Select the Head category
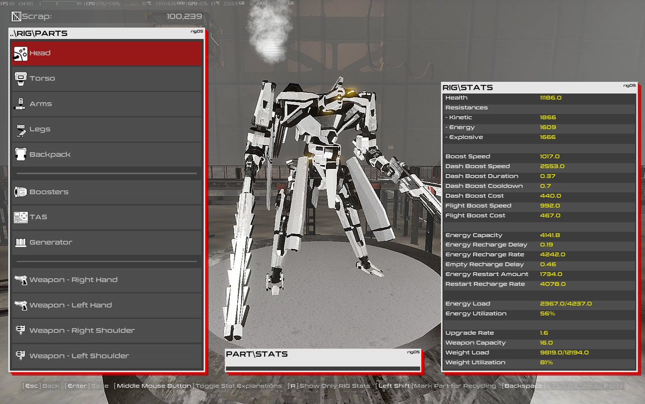The height and width of the screenshot is (404, 645). pos(107,53)
